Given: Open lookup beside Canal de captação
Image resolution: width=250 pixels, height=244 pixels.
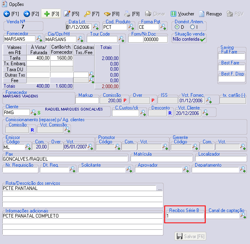Looking at the screenshot, I should [243, 216].
